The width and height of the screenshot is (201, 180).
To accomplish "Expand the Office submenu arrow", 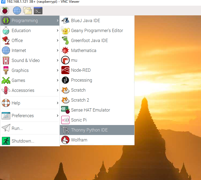I will click(x=58, y=40).
